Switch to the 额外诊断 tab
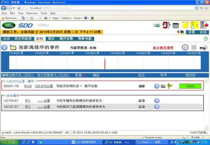This screenshot has width=210, height=145. tap(66, 39)
